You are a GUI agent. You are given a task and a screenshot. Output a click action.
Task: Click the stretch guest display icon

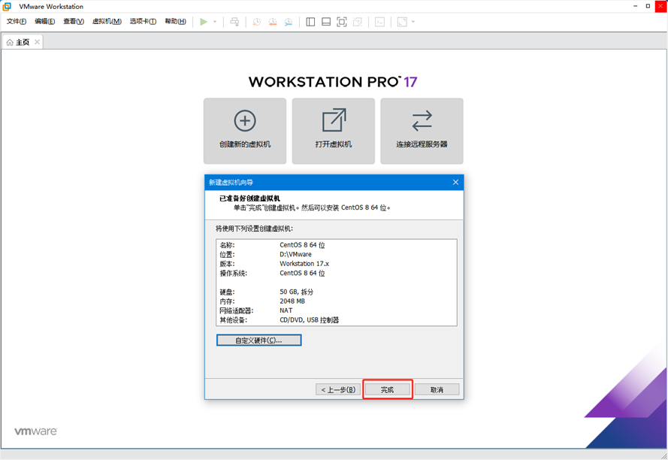coord(402,22)
